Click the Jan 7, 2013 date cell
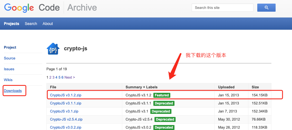The width and height of the screenshot is (292, 130). click(x=228, y=111)
